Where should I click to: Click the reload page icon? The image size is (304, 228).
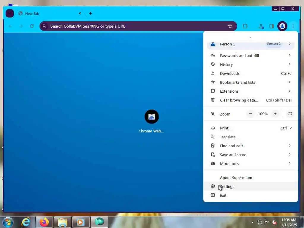click(x=31, y=26)
